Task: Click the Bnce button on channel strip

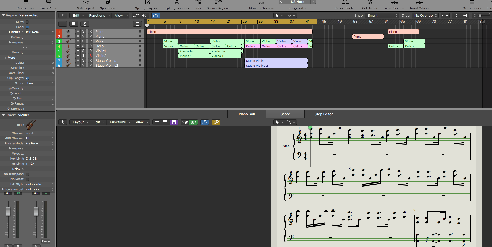Action: click(x=46, y=241)
